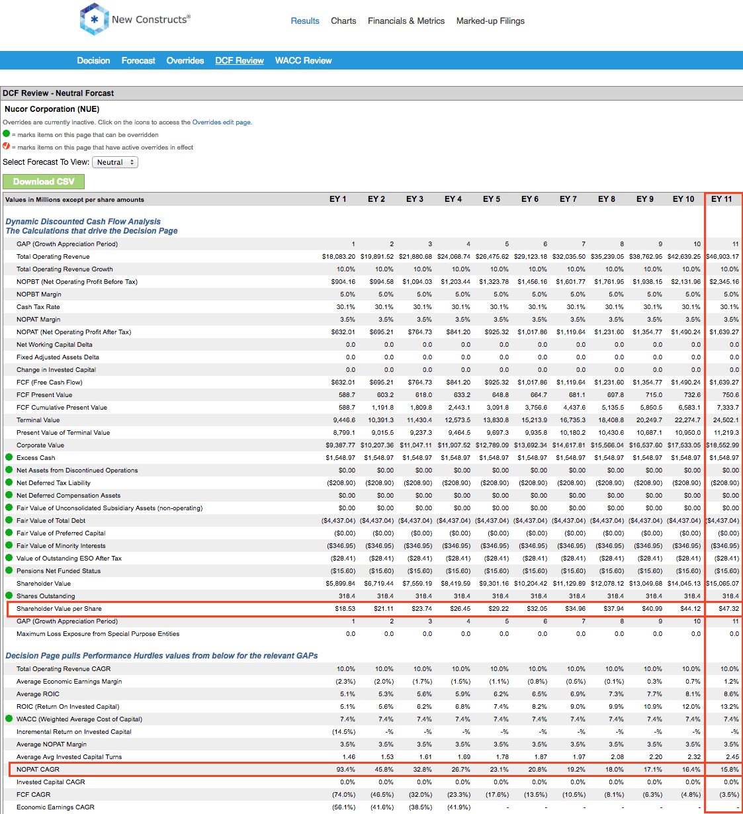Image resolution: width=743 pixels, height=814 pixels.
Task: Click override dot for Net Assets from Discontinued Operations
Action: tap(9, 470)
